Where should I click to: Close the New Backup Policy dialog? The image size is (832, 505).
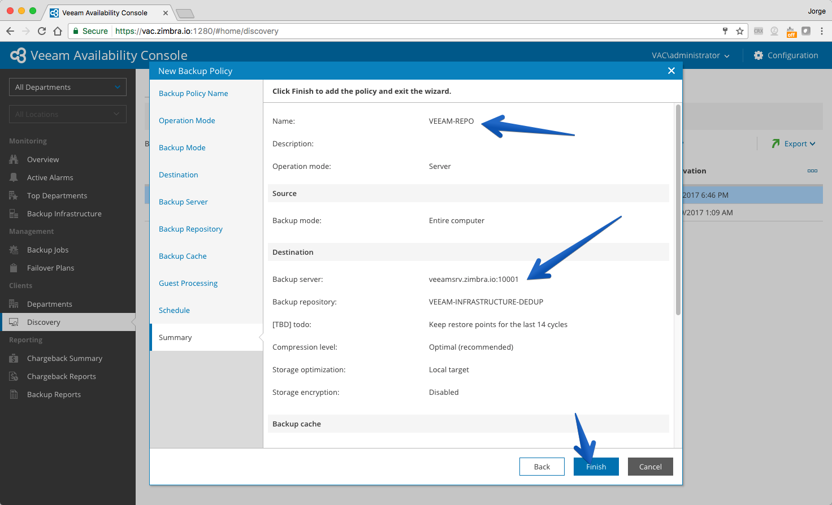(x=671, y=71)
